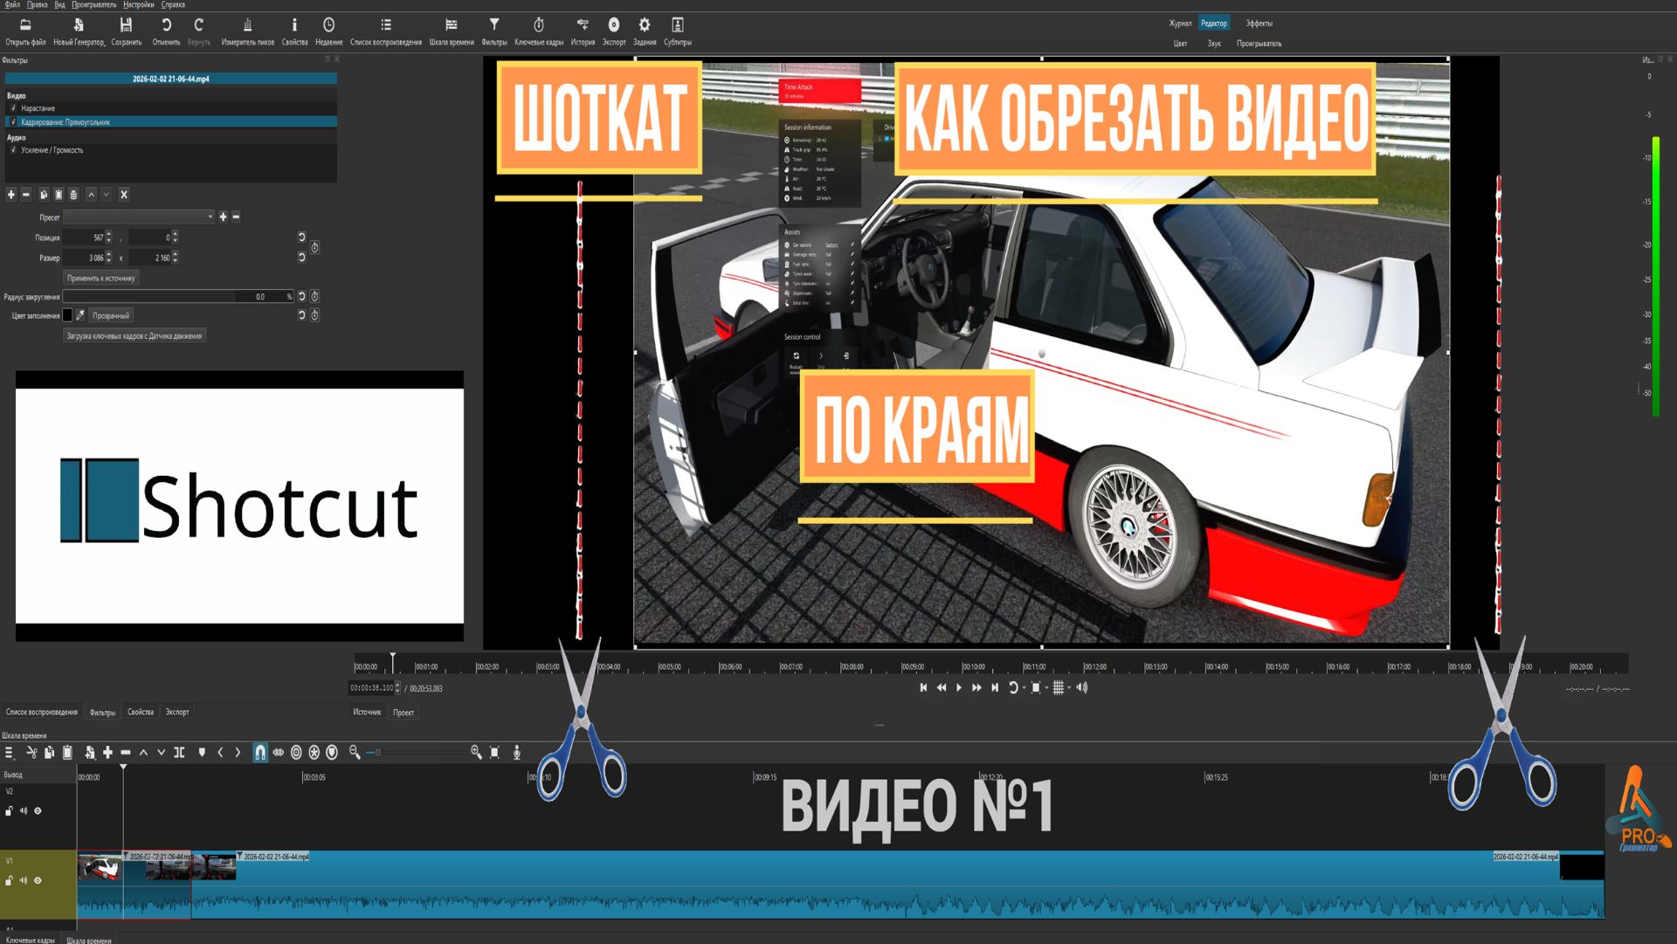Click the Прозрачный button
The width and height of the screenshot is (1677, 944).
click(111, 315)
